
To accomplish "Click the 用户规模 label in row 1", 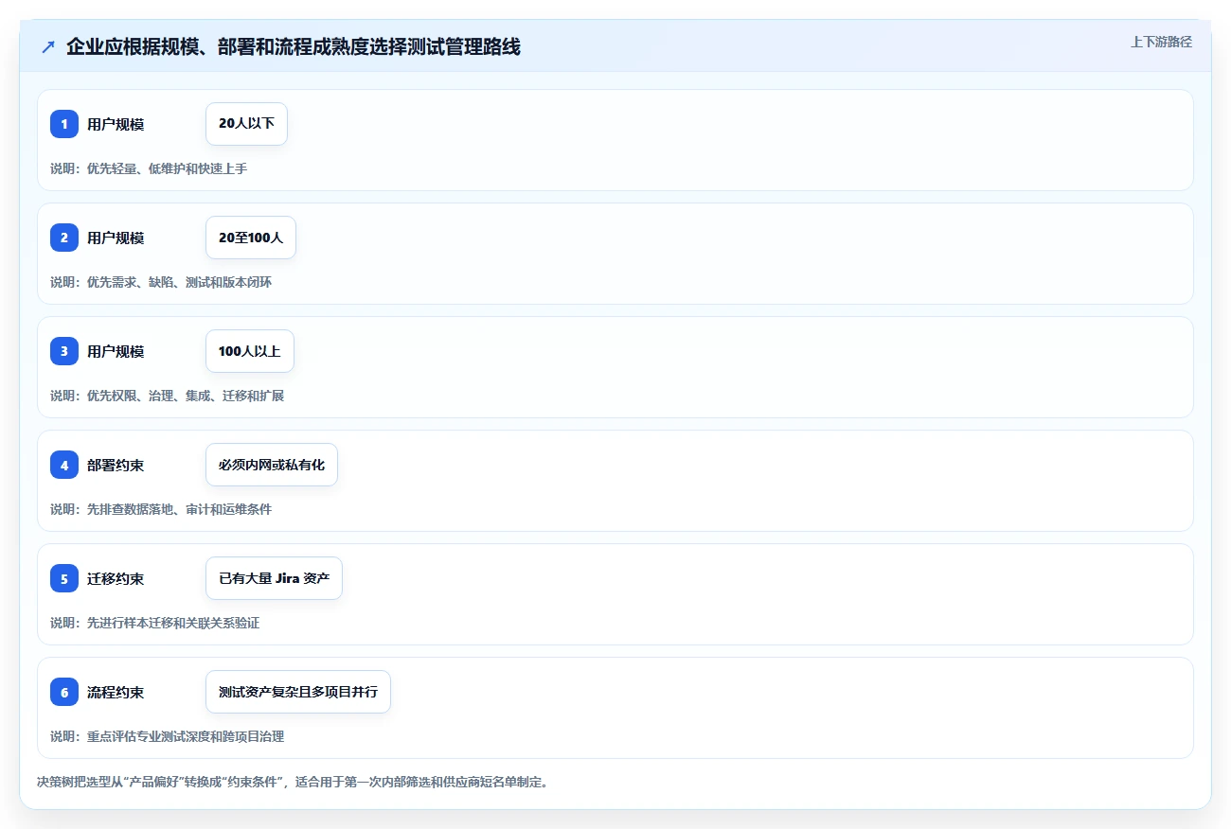I will 116,124.
